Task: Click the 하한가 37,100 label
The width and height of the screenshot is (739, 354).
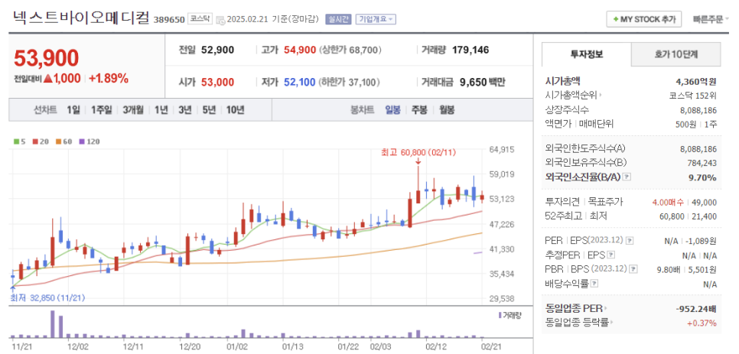Action: tap(350, 83)
